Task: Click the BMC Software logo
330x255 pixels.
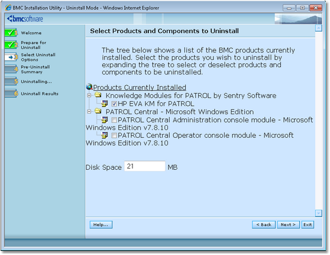Action: (25, 19)
